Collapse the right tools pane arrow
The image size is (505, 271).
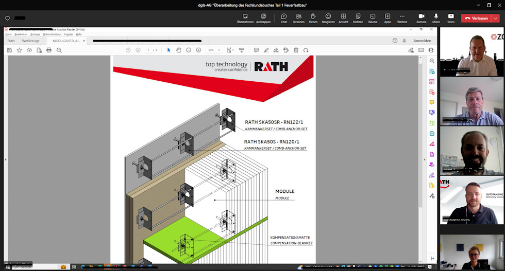[424, 159]
